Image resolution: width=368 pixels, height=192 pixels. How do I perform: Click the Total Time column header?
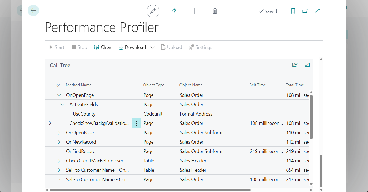point(295,85)
